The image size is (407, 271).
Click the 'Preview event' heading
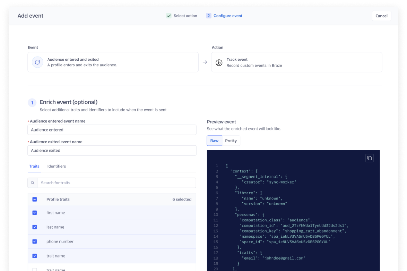click(x=222, y=121)
